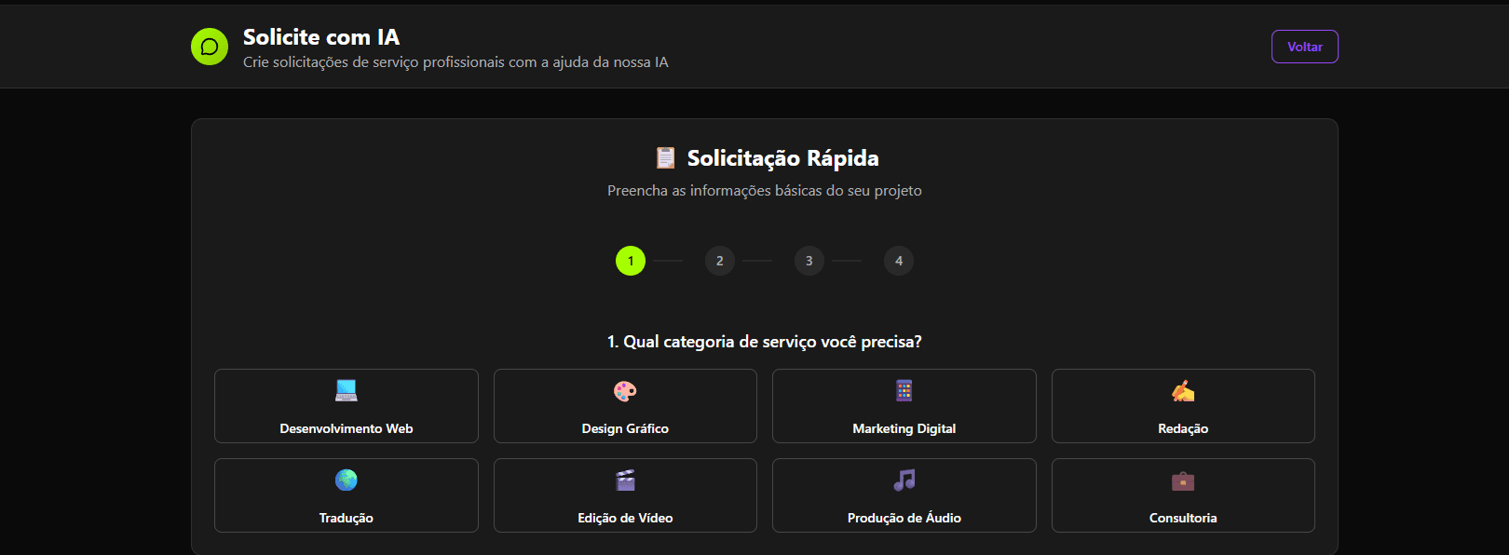Select the Produção de Áudio music note icon
The height and width of the screenshot is (555, 1509).
(x=904, y=480)
